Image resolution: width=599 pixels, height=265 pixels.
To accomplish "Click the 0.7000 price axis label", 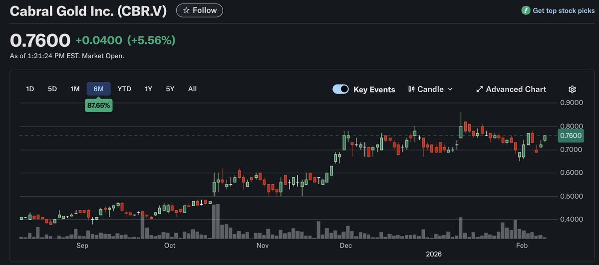I will click(571, 149).
